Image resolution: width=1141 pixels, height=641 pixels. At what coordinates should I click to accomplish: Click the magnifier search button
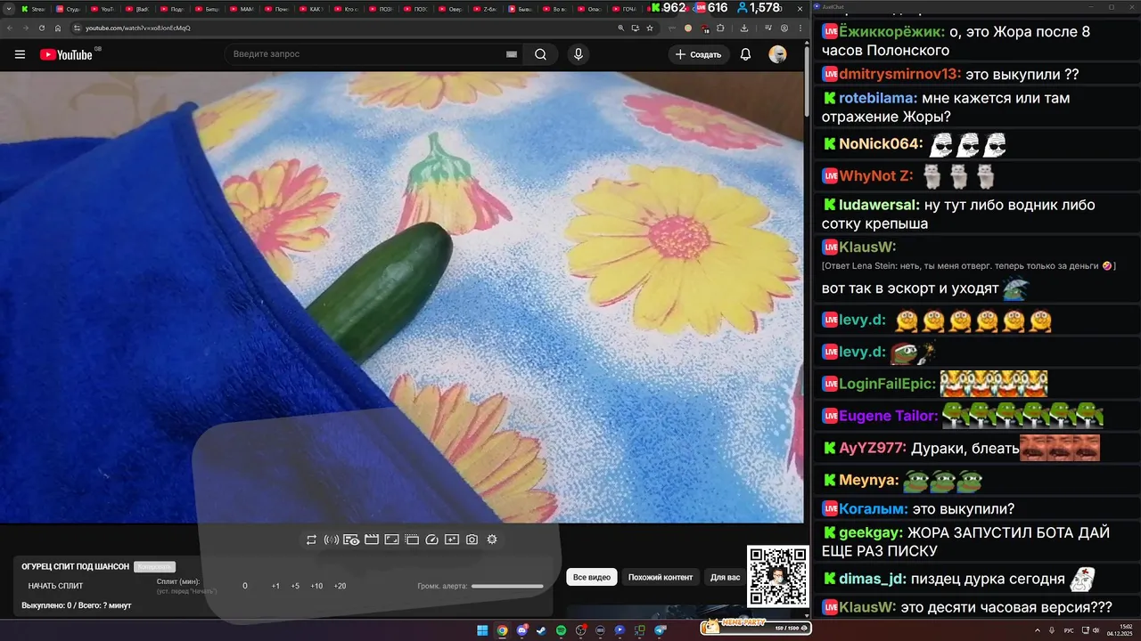point(540,54)
